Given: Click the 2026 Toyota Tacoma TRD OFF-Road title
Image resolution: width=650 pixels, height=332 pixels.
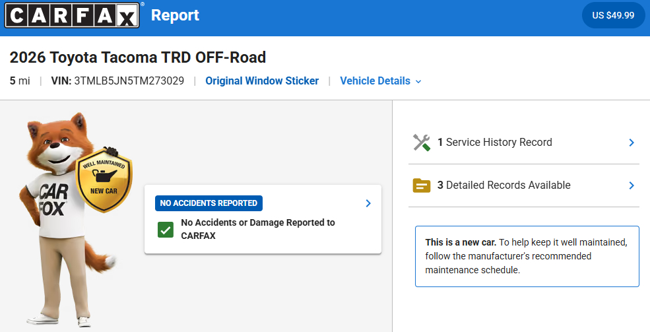Looking at the screenshot, I should tap(138, 57).
